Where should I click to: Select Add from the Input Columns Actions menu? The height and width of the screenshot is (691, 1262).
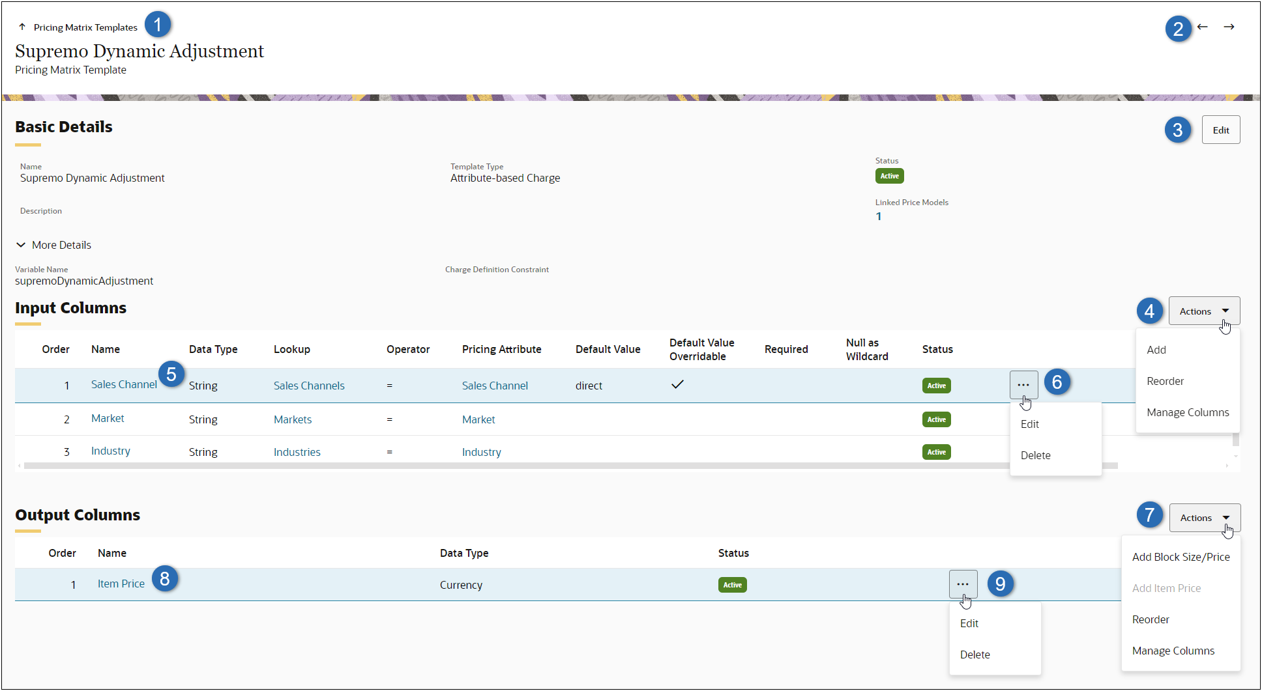[x=1156, y=350]
